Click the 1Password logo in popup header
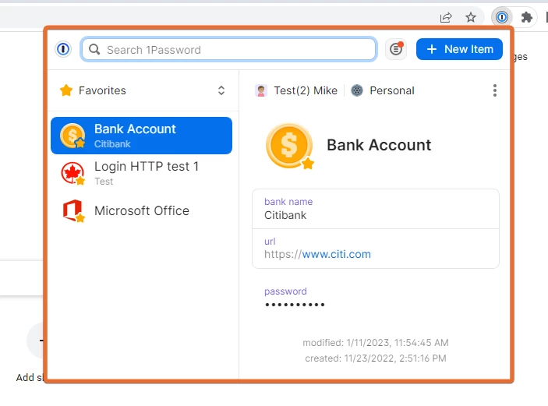 [x=63, y=49]
